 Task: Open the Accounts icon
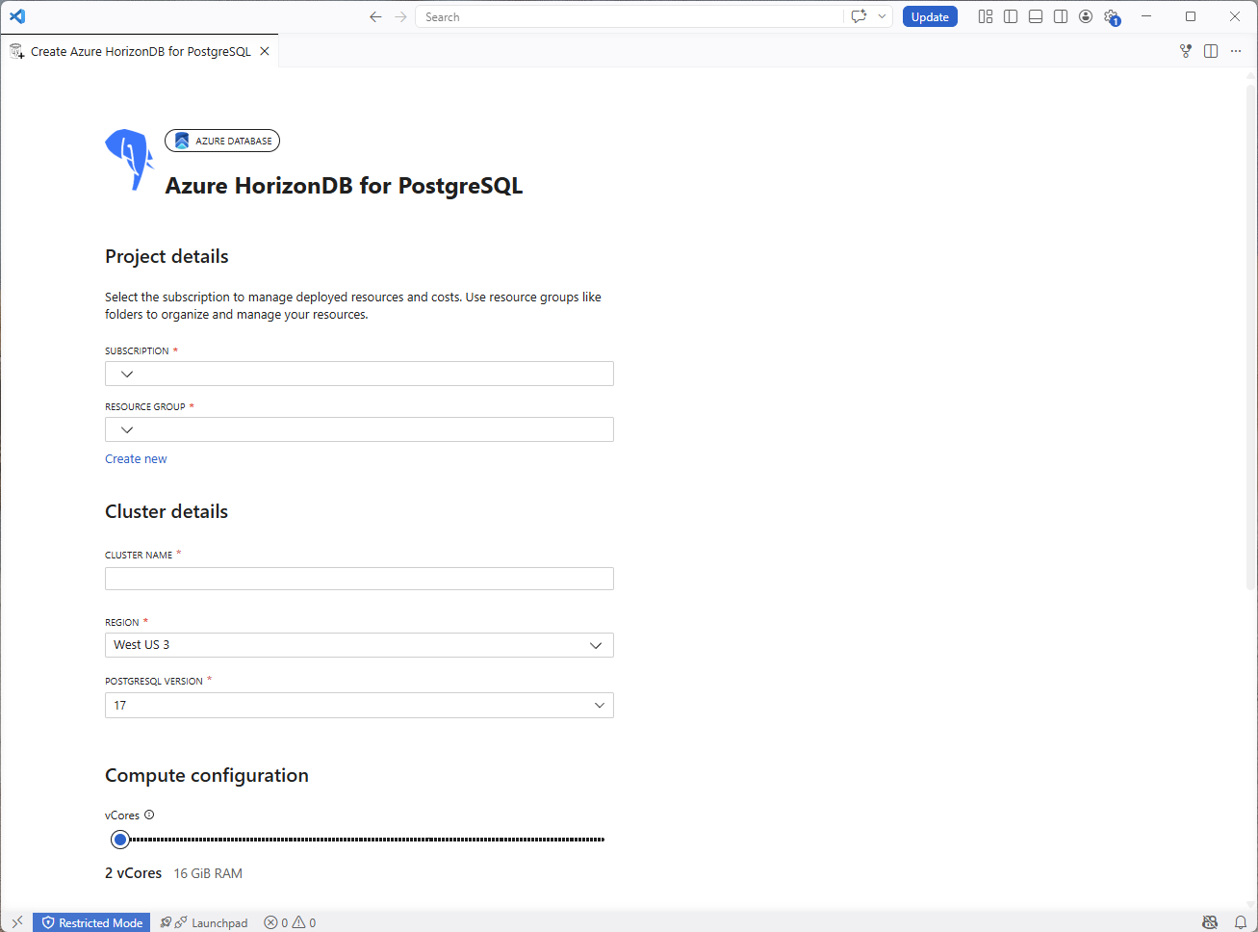pos(1086,16)
